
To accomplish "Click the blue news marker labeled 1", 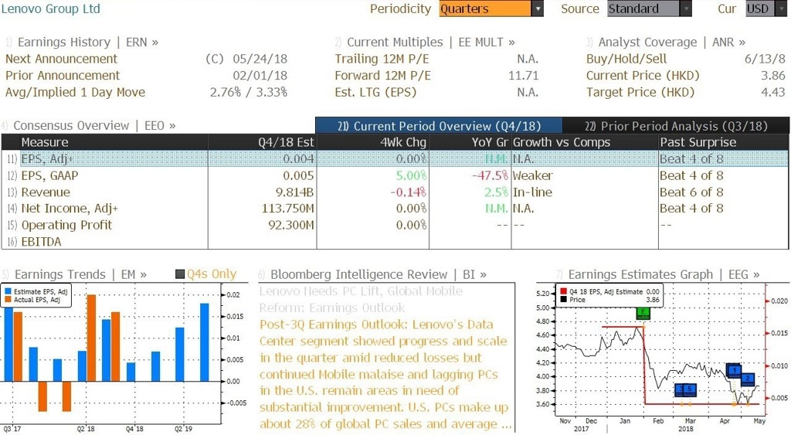I will (x=734, y=370).
